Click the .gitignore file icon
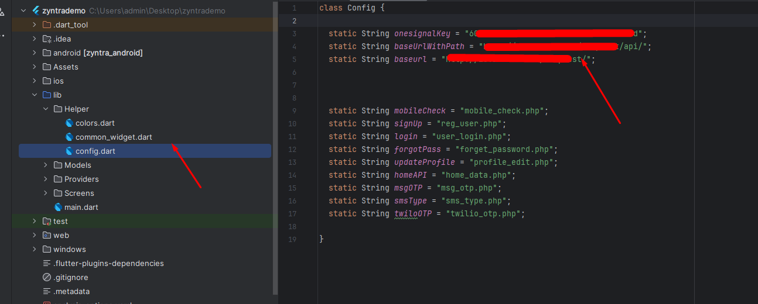Viewport: 758px width, 304px height. [x=47, y=278]
